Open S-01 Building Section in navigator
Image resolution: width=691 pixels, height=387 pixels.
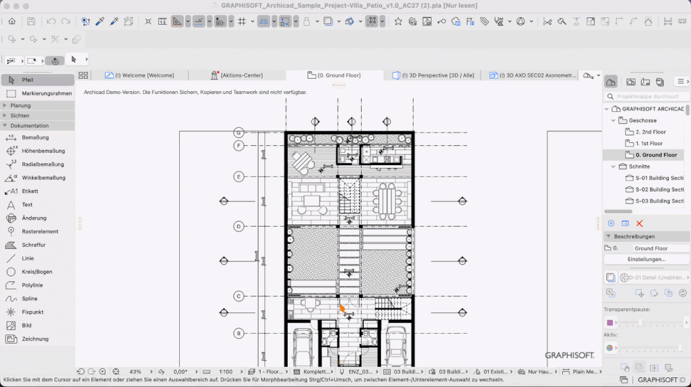coord(654,178)
